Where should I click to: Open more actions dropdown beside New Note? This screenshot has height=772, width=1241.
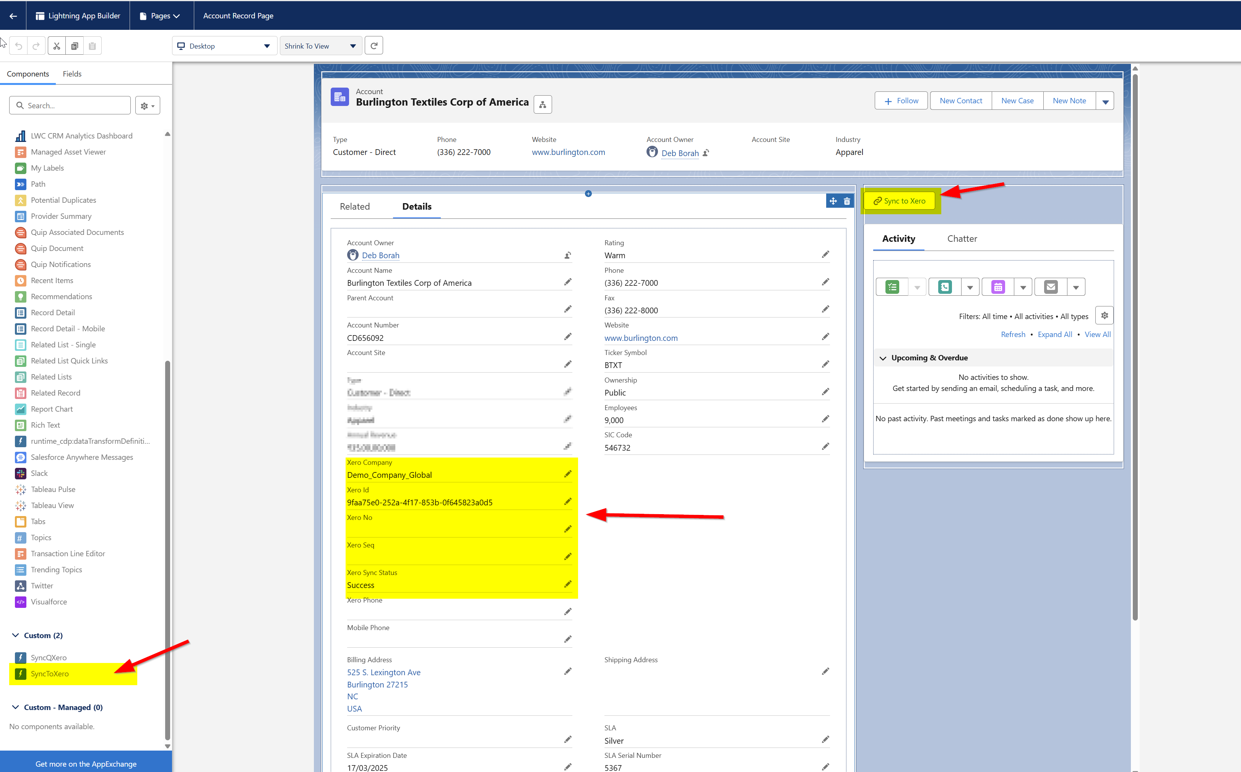1105,101
